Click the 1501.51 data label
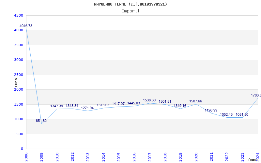 pyautogui.click(x=165, y=101)
